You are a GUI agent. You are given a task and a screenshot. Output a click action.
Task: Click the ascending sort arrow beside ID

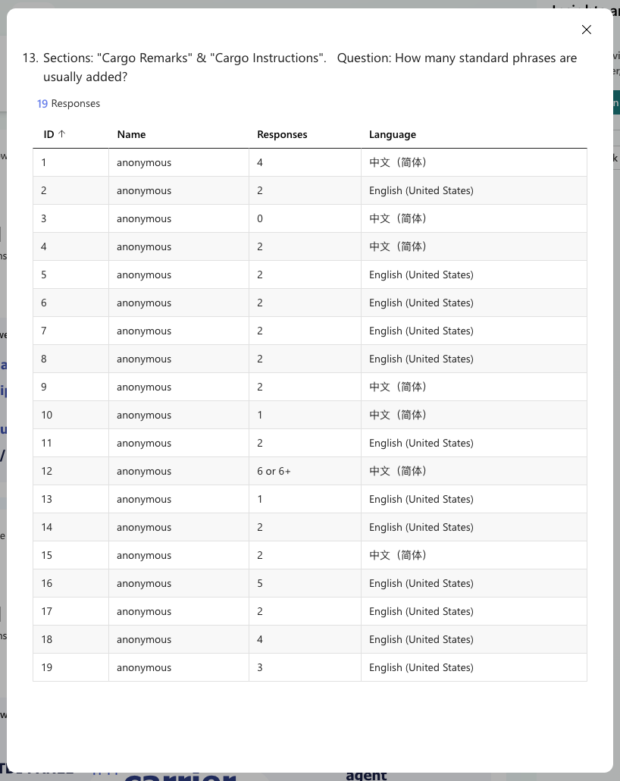[61, 134]
